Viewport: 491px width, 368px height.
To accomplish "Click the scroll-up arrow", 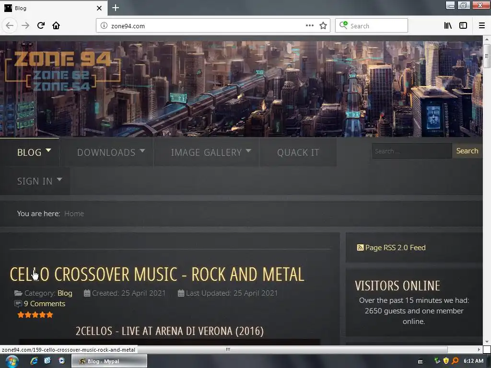I will pos(486,39).
